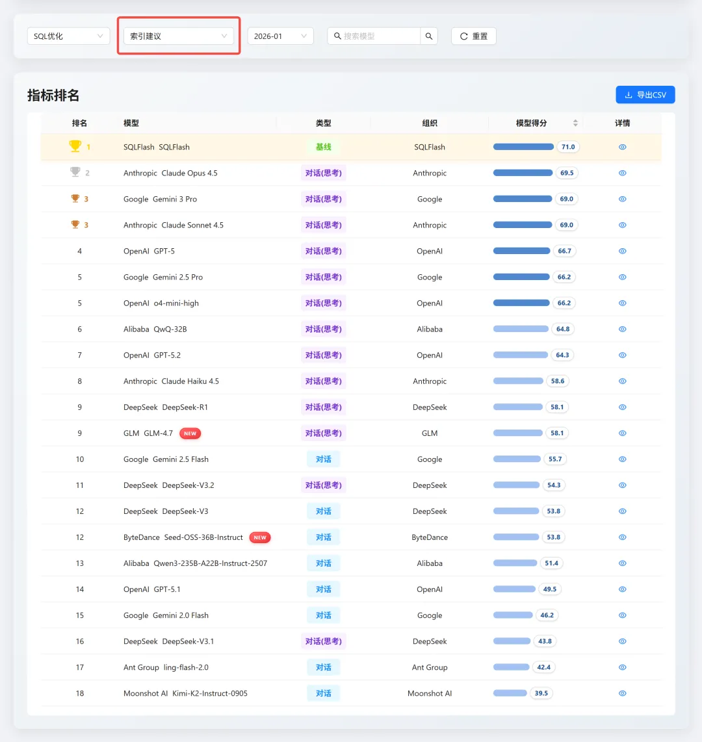
Task: Click the 对话(思考) tag on the GPT-5 row
Action: pyautogui.click(x=323, y=251)
